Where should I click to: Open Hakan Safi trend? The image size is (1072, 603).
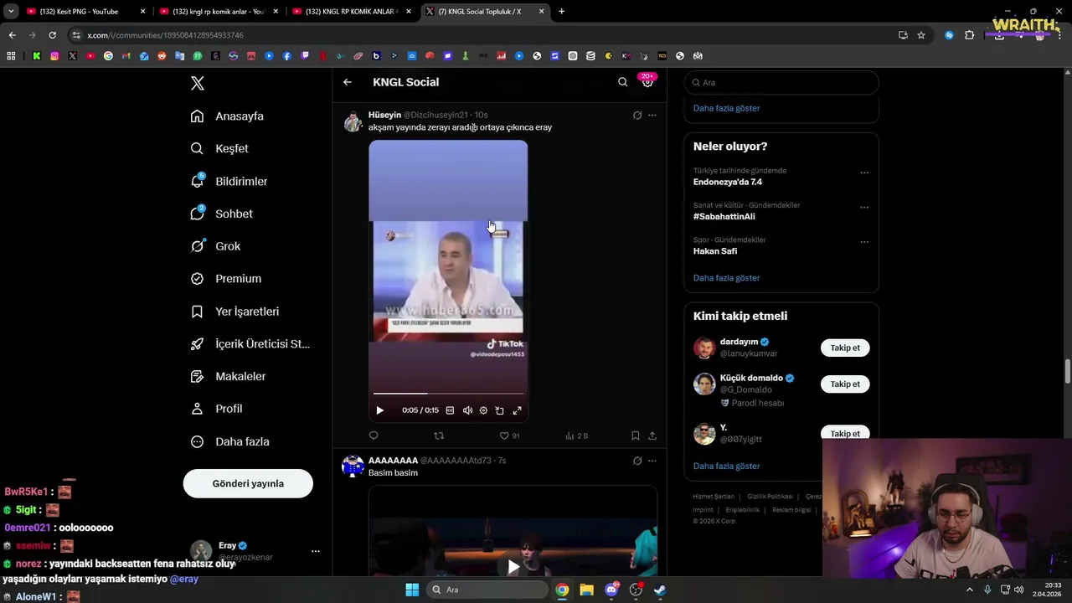pos(715,251)
